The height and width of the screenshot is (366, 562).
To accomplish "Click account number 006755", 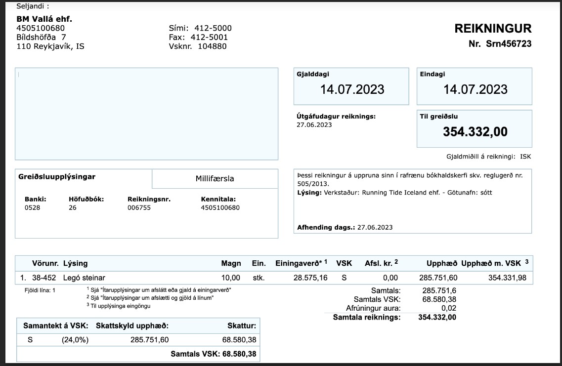I will point(139,208).
